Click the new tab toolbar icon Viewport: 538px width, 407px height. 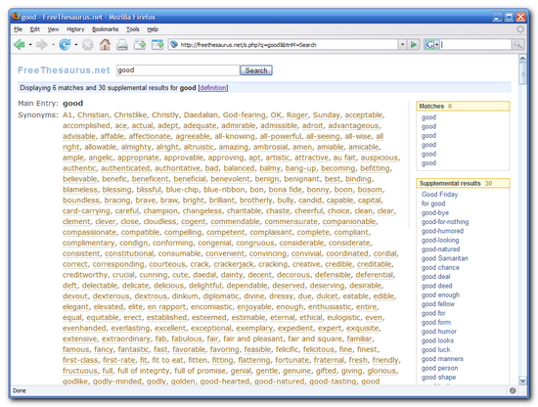[140, 45]
